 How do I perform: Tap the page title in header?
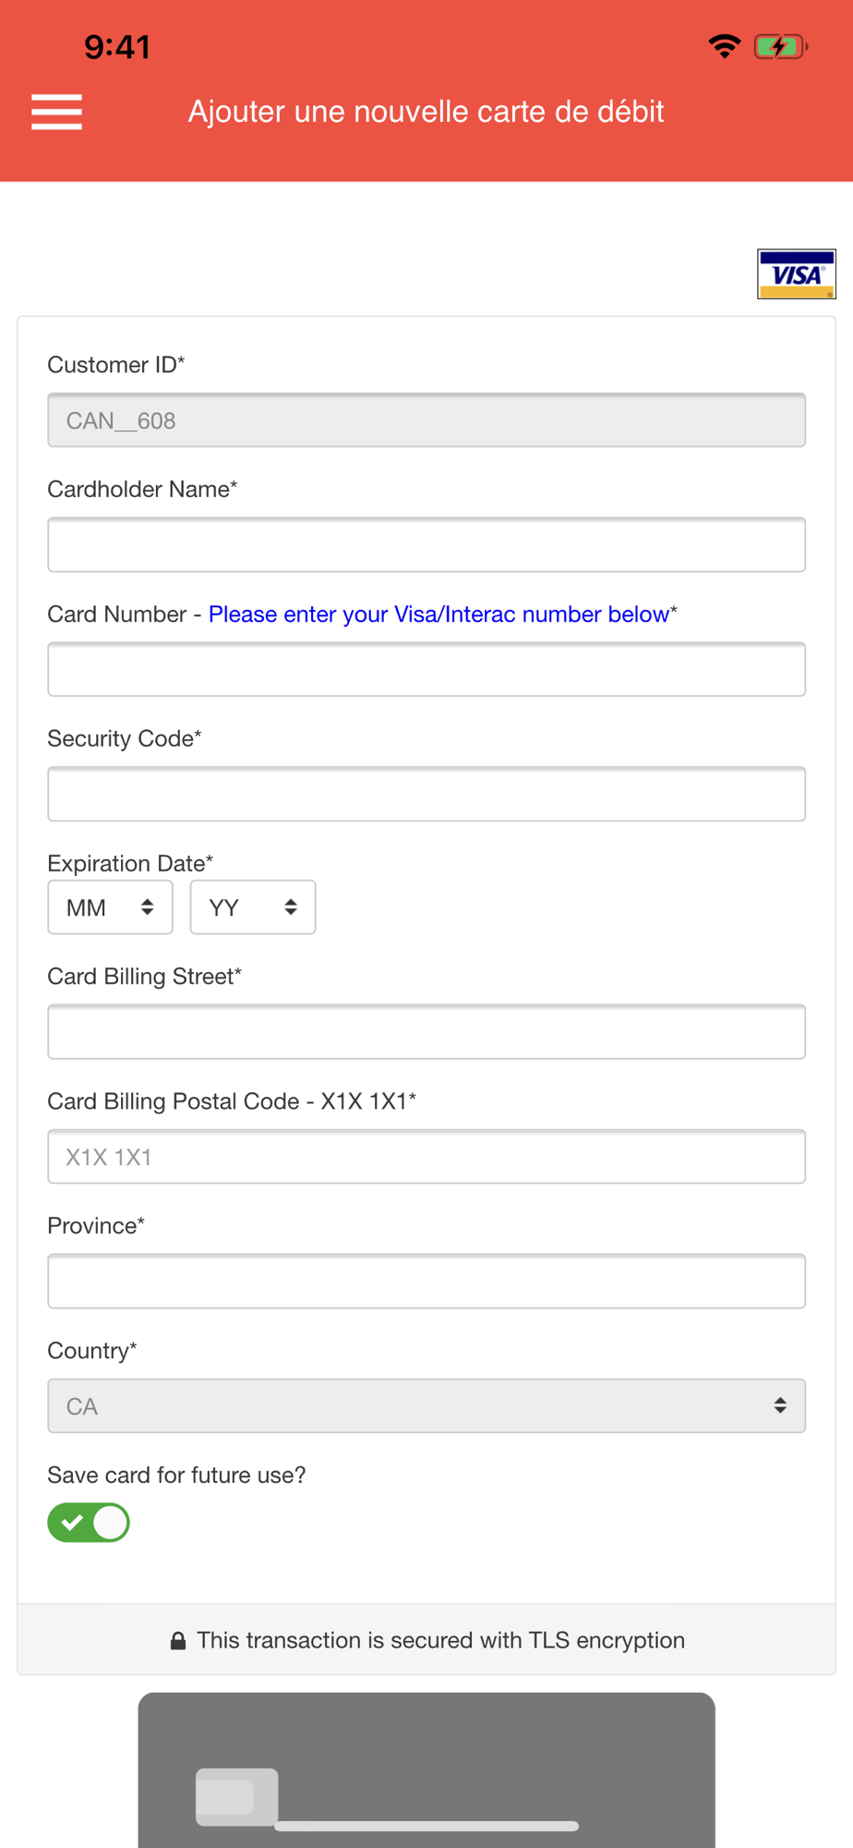point(426,112)
